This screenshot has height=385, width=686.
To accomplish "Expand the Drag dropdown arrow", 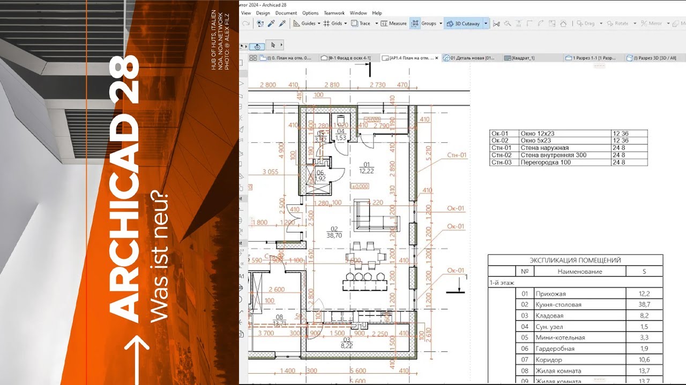I will click(x=601, y=24).
